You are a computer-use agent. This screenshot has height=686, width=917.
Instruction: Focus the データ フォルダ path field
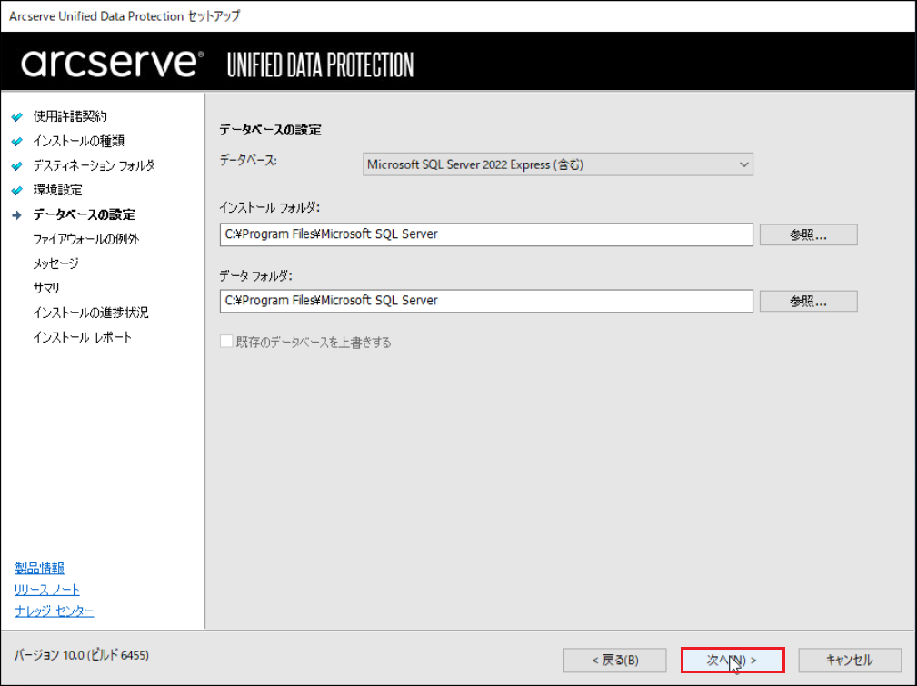click(486, 301)
